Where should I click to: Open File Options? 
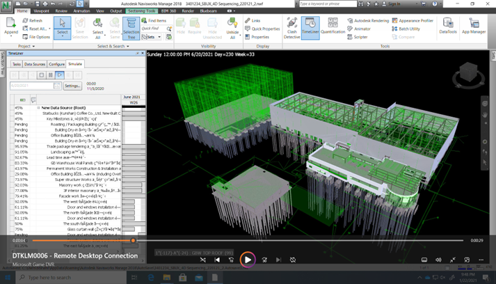(36, 37)
